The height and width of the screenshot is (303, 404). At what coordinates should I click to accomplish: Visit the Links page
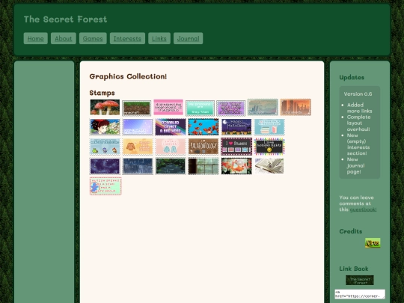pyautogui.click(x=159, y=38)
